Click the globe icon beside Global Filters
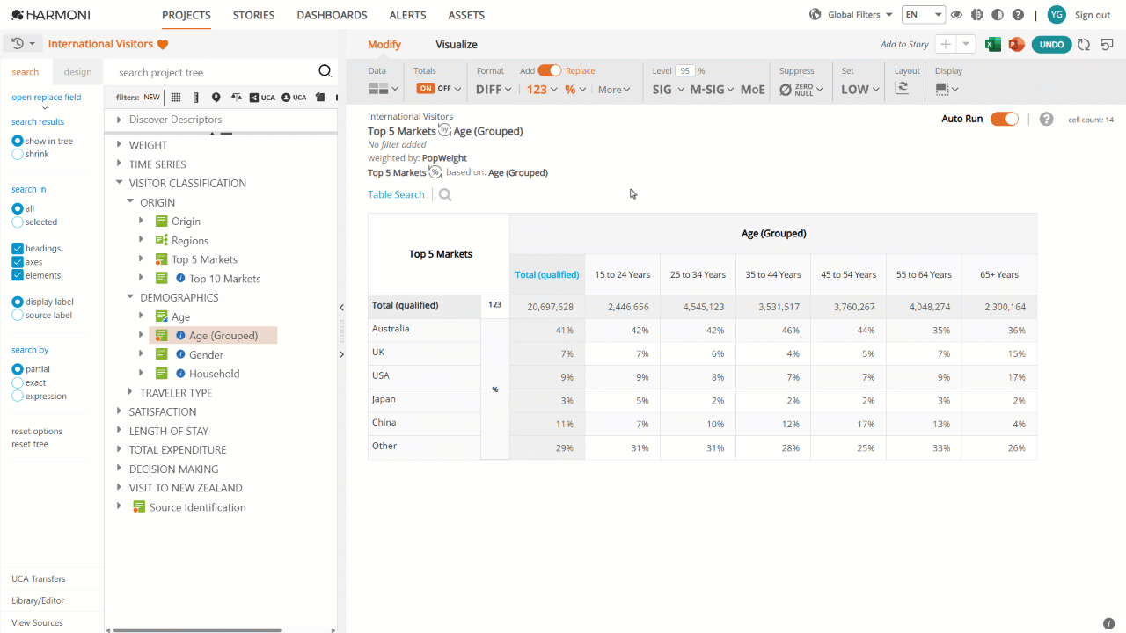Viewport: 1126px width, 633px height. (815, 15)
